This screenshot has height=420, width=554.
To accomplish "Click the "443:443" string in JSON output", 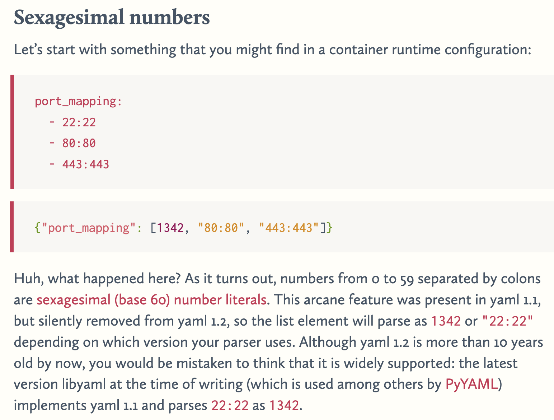I will pos(289,228).
